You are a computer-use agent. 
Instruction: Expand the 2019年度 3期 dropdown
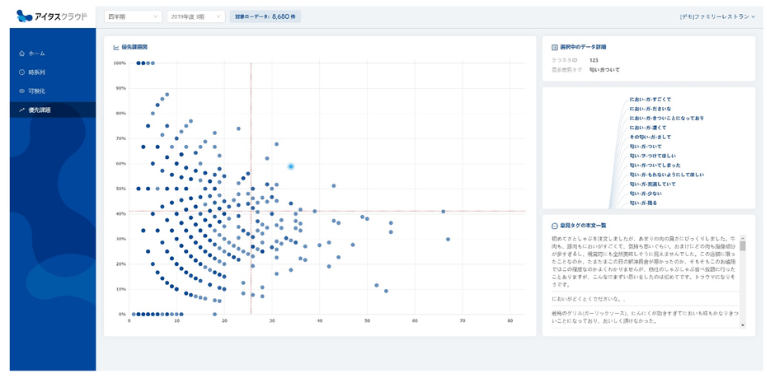[195, 16]
